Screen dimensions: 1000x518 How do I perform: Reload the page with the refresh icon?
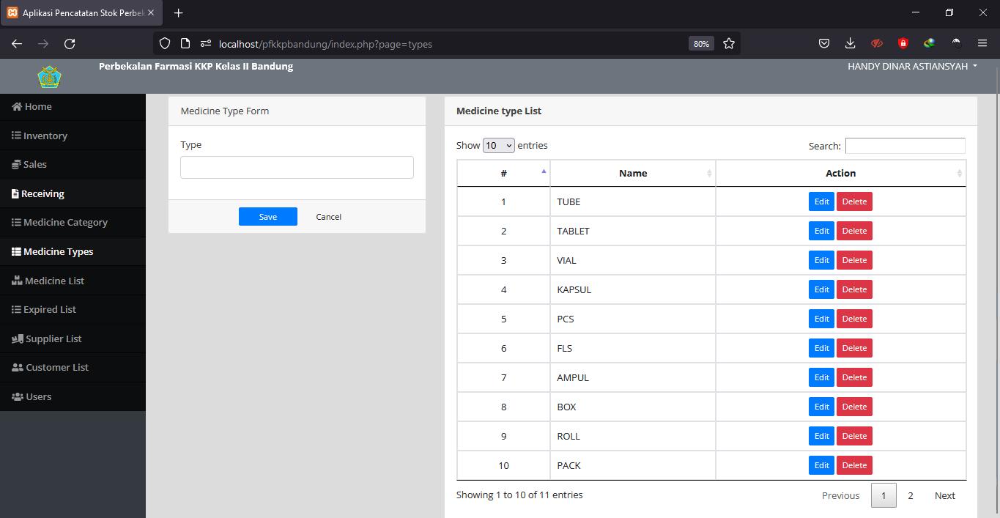pyautogui.click(x=70, y=44)
